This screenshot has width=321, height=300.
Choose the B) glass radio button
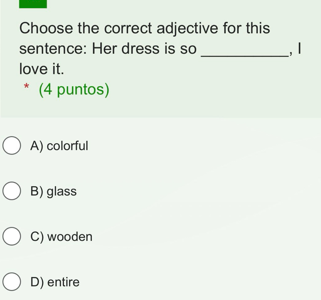point(12,191)
